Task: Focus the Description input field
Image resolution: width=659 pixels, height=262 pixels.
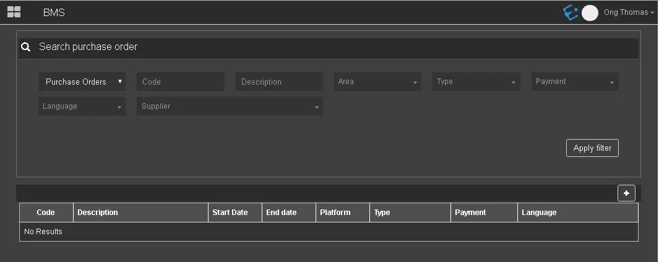Action: pos(279,82)
